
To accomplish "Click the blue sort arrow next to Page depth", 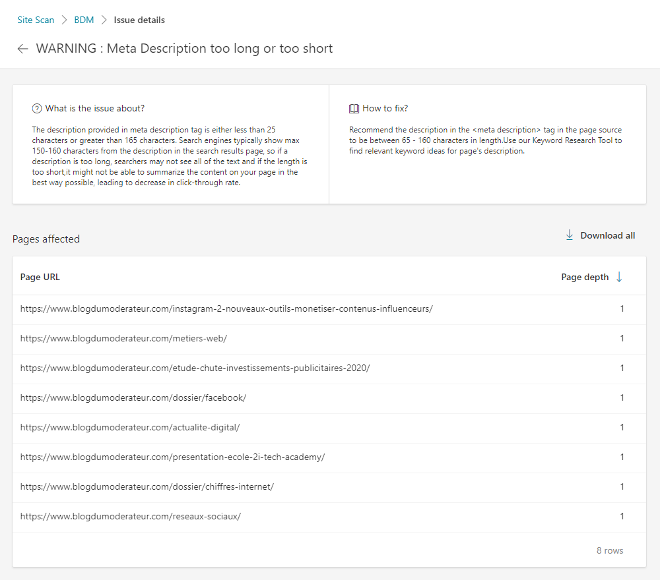I will pos(619,277).
